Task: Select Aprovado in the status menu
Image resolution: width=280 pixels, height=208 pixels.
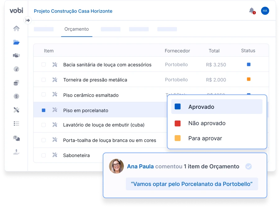Action: pyautogui.click(x=217, y=107)
